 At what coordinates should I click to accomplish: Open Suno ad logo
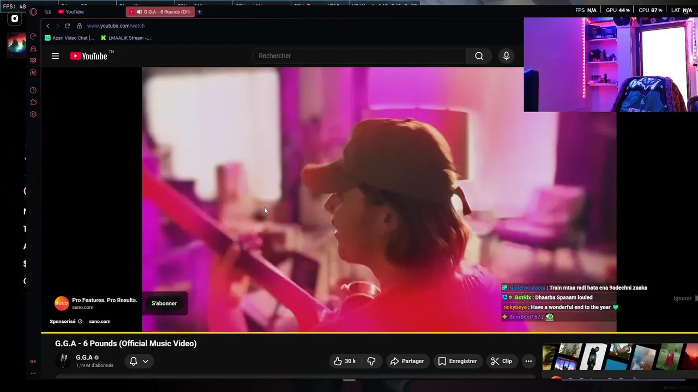pyautogui.click(x=62, y=303)
